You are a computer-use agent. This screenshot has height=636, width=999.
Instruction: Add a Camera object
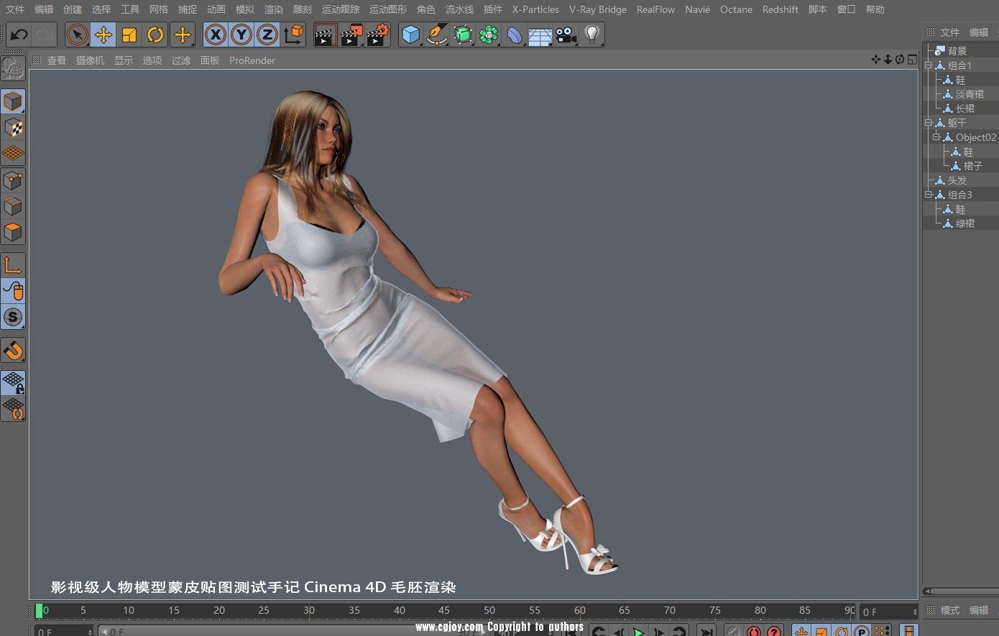[x=566, y=34]
